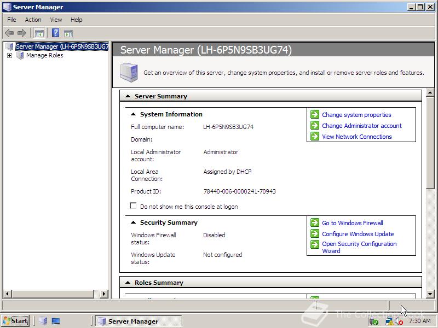
Task: Toggle the Show/Hide Console Tree icon
Action: pyautogui.click(x=39, y=33)
